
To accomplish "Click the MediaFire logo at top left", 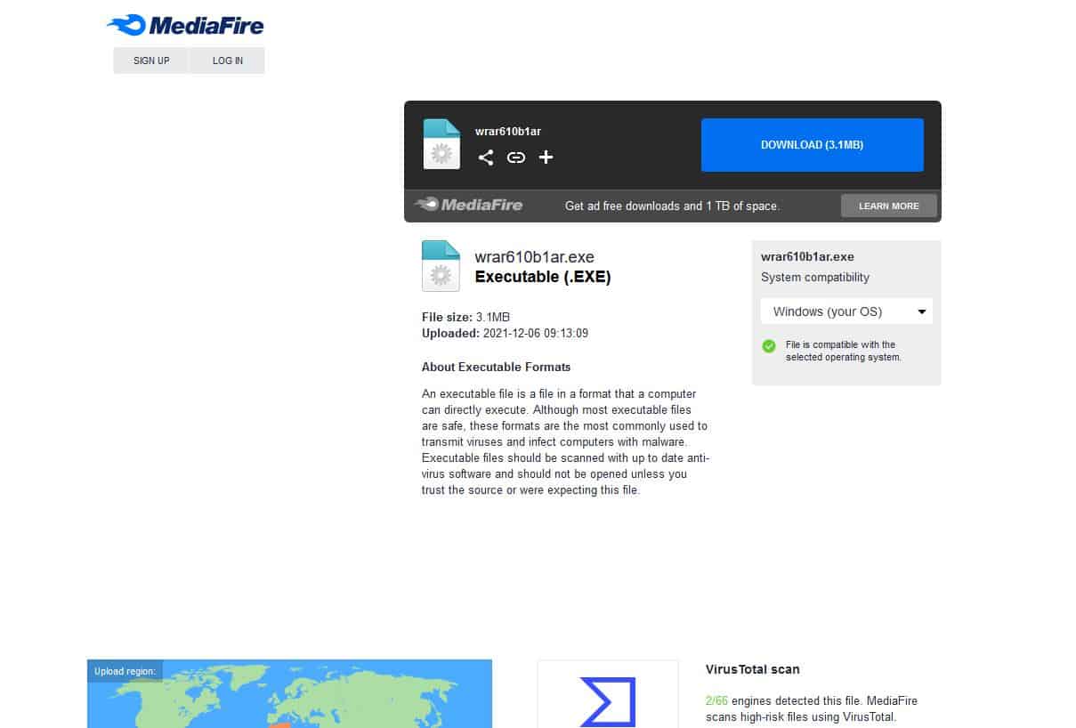I will [185, 25].
